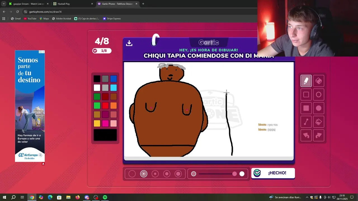The width and height of the screenshot is (358, 201).
Task: Open Windows taskbar search
Action: 13,197
